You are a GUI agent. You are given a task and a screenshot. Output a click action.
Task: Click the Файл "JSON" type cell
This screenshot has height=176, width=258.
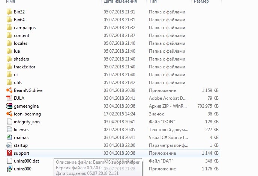(x=162, y=122)
